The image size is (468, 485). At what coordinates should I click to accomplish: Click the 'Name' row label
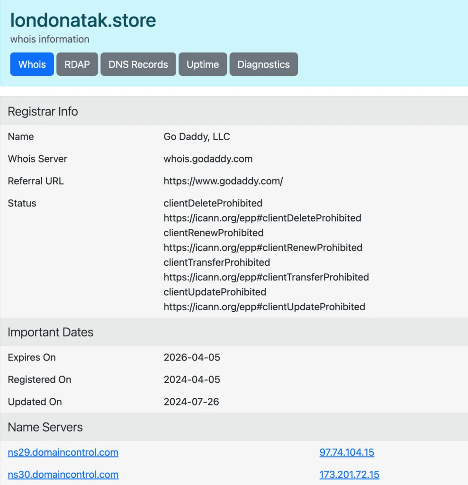(x=21, y=136)
